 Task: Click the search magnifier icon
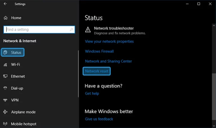point(71,29)
